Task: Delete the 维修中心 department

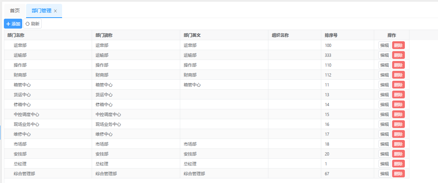Action: [x=398, y=134]
